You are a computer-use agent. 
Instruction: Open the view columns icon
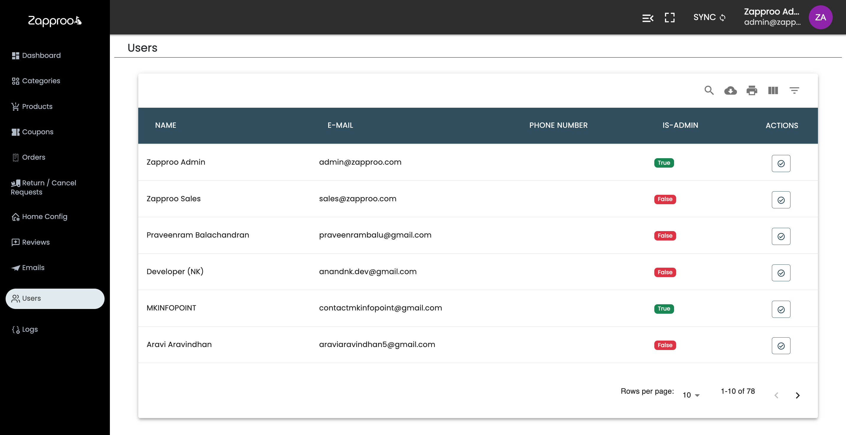click(773, 90)
